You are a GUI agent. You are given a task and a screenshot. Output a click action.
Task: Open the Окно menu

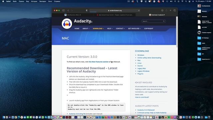point(50,1)
